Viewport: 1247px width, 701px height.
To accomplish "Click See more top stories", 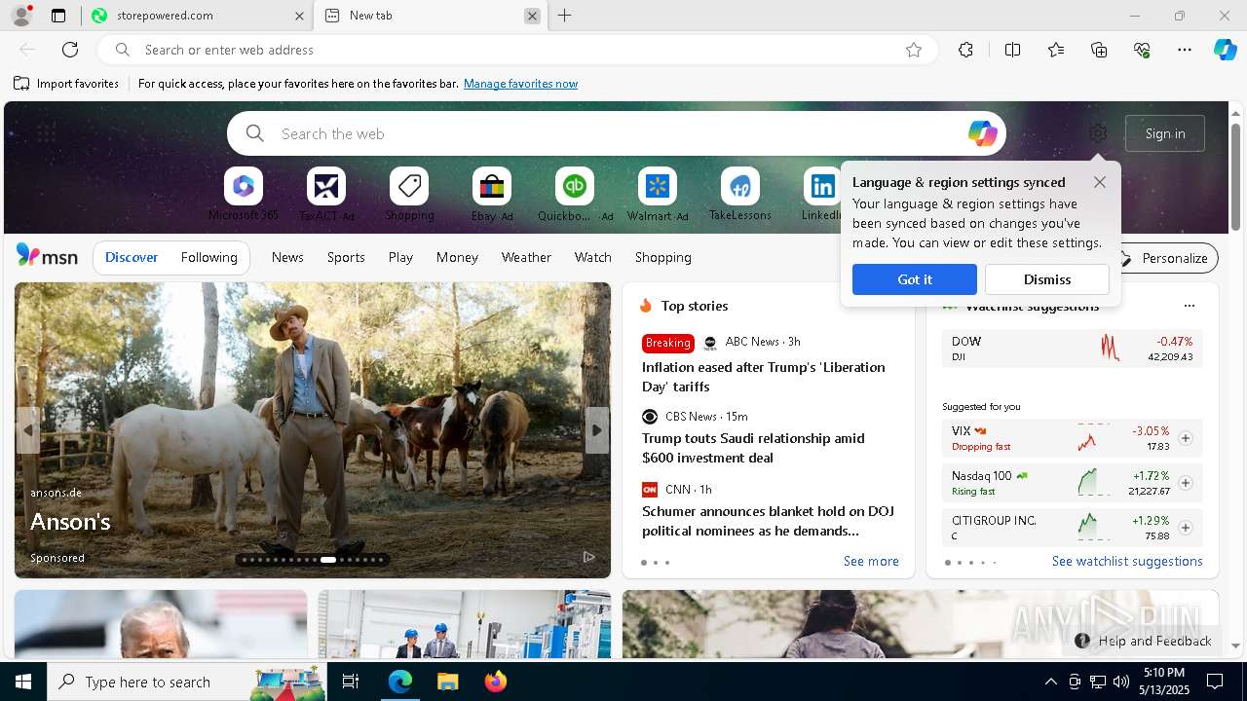I will pyautogui.click(x=871, y=561).
